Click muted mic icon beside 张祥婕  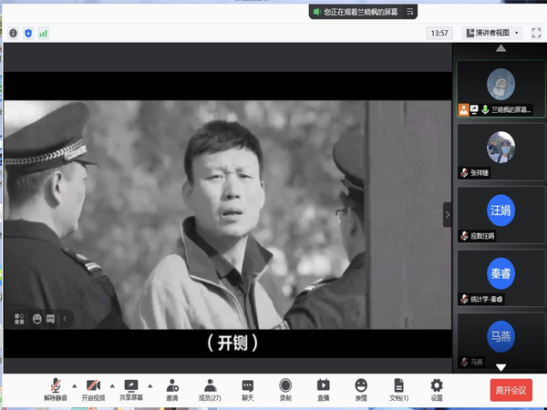(x=464, y=172)
